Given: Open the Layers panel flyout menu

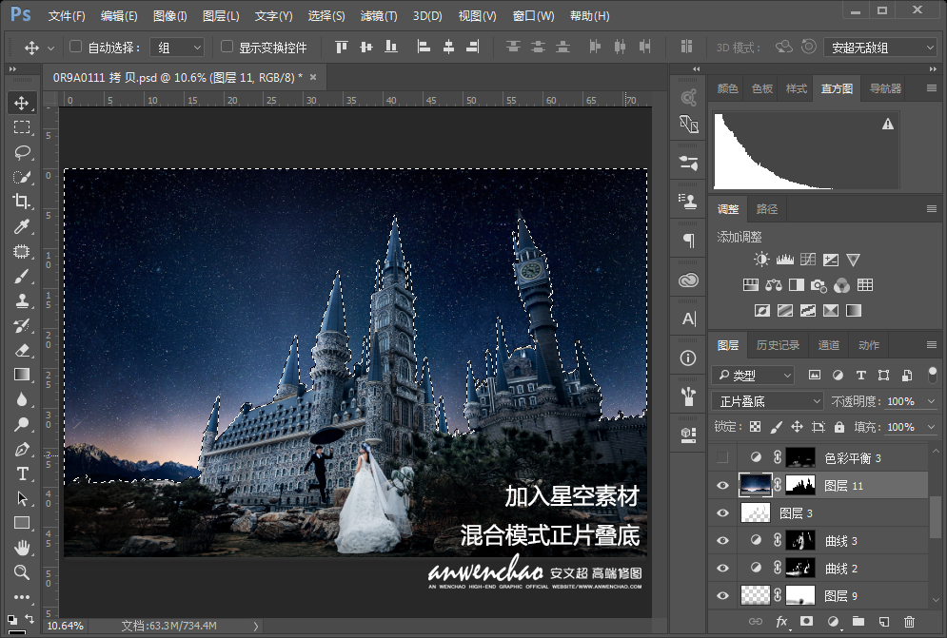Looking at the screenshot, I should [932, 344].
